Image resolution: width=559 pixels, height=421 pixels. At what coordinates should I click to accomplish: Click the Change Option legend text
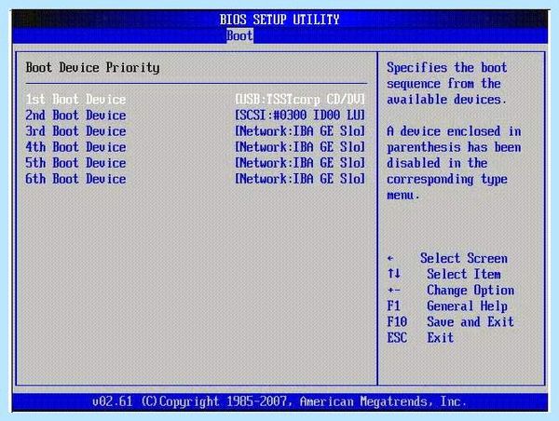[470, 291]
